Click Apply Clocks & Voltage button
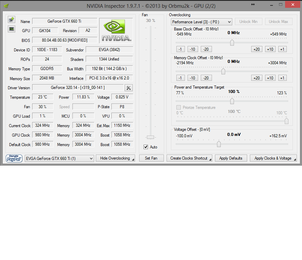The height and width of the screenshot is (260, 302). [273, 158]
